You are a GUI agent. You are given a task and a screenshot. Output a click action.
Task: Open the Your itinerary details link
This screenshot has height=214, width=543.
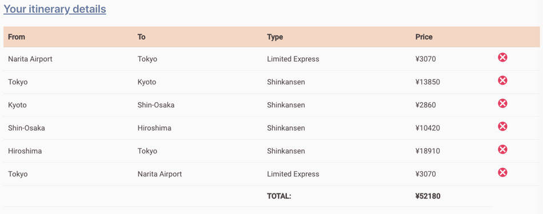coord(55,9)
